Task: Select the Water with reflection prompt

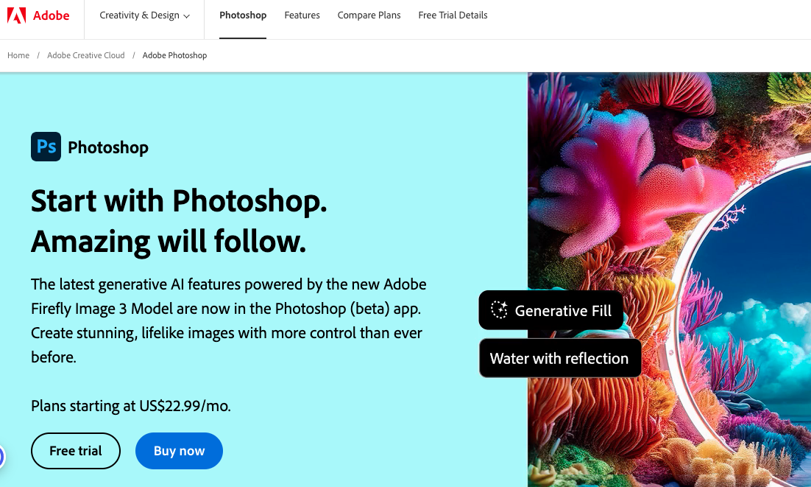Action: point(560,358)
